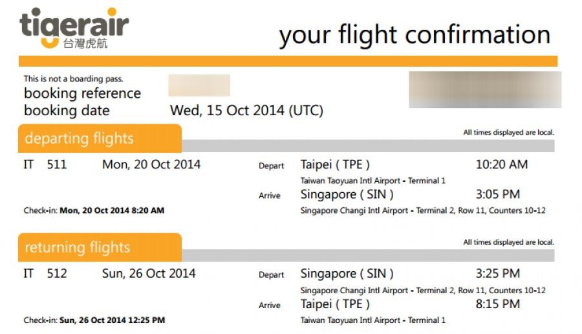Click the 8:15 PM arrival time

[x=498, y=304]
